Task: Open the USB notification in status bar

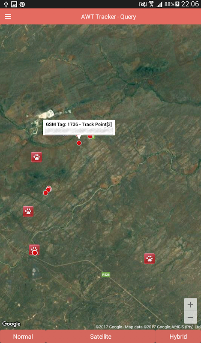Action: click(x=6, y=4)
